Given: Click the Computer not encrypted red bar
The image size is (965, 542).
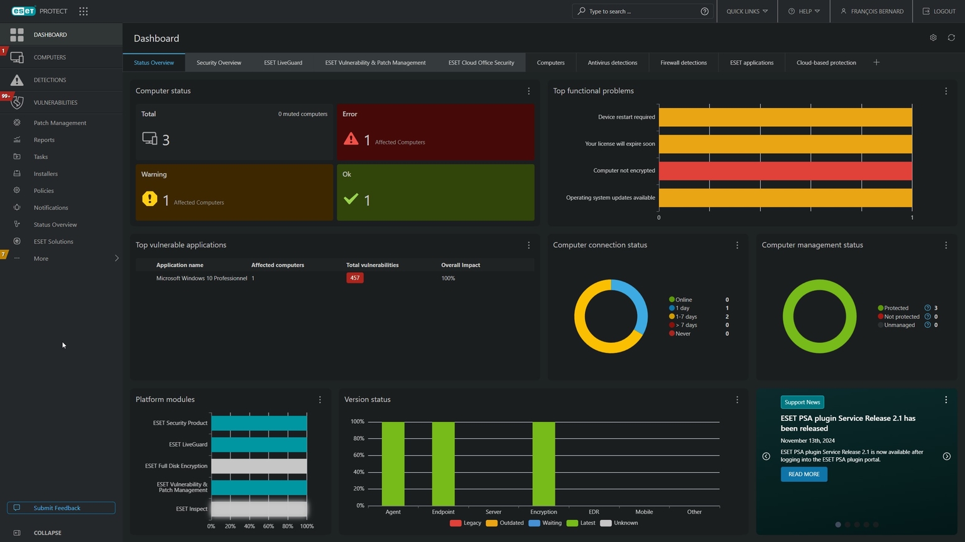Looking at the screenshot, I should [785, 171].
